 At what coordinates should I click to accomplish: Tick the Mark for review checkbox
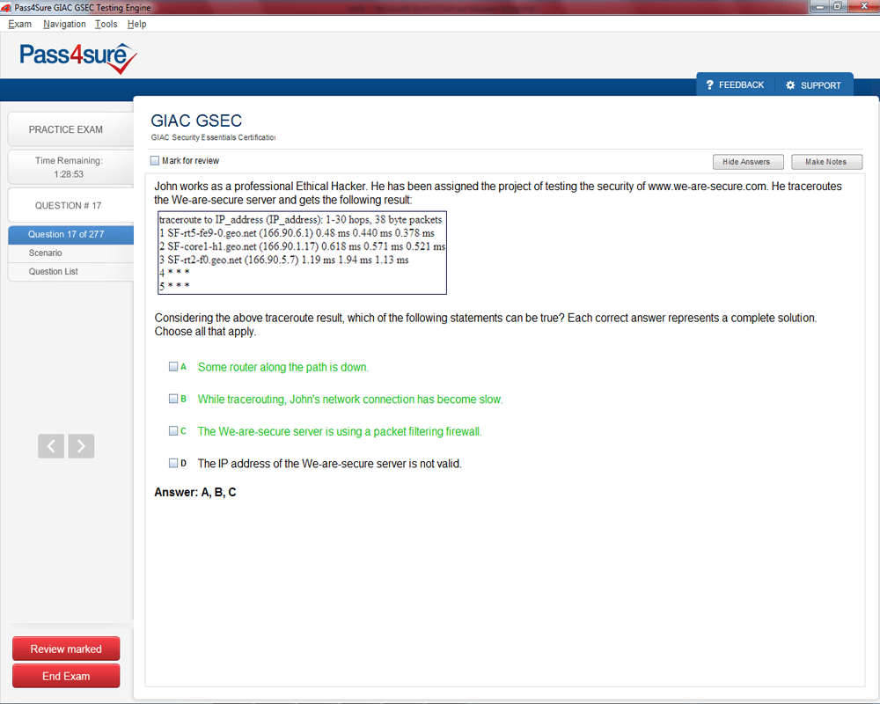155,160
